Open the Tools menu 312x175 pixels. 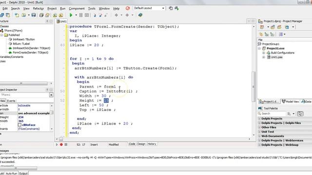[92, 8]
